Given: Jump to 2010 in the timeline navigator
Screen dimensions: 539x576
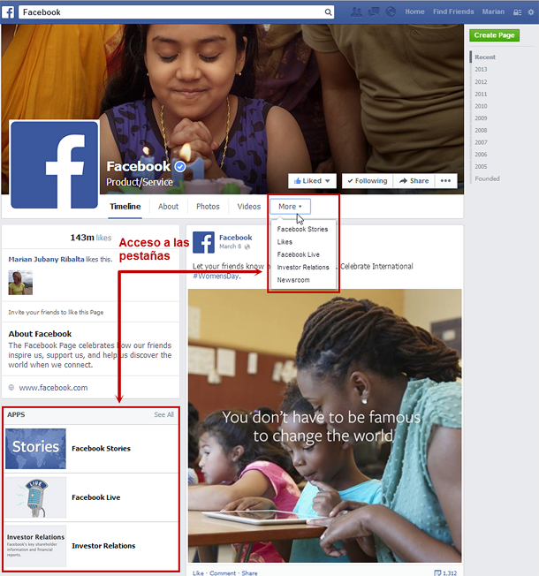Looking at the screenshot, I should tap(481, 106).
